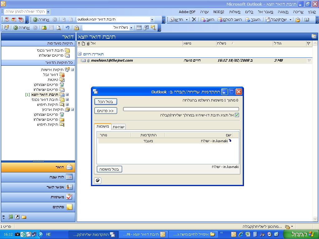Click the Reply (השב) toolbar button

tap(207, 20)
